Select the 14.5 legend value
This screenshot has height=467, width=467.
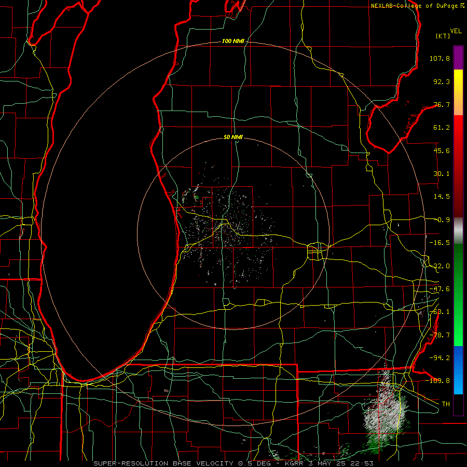pos(442,197)
